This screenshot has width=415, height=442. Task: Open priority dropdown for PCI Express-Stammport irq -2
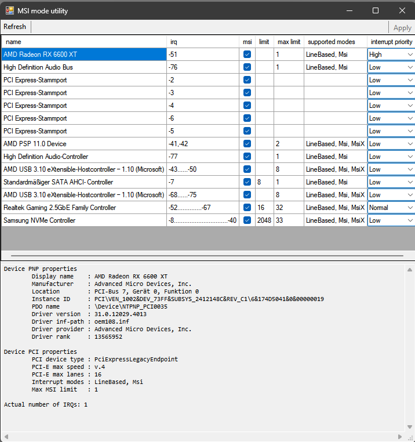point(391,80)
